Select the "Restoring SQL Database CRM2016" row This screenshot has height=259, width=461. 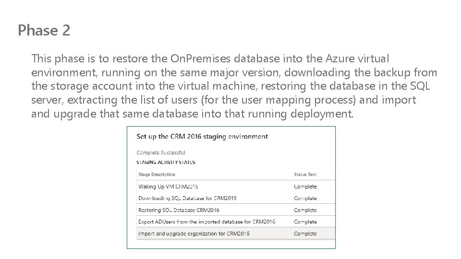pos(179,210)
